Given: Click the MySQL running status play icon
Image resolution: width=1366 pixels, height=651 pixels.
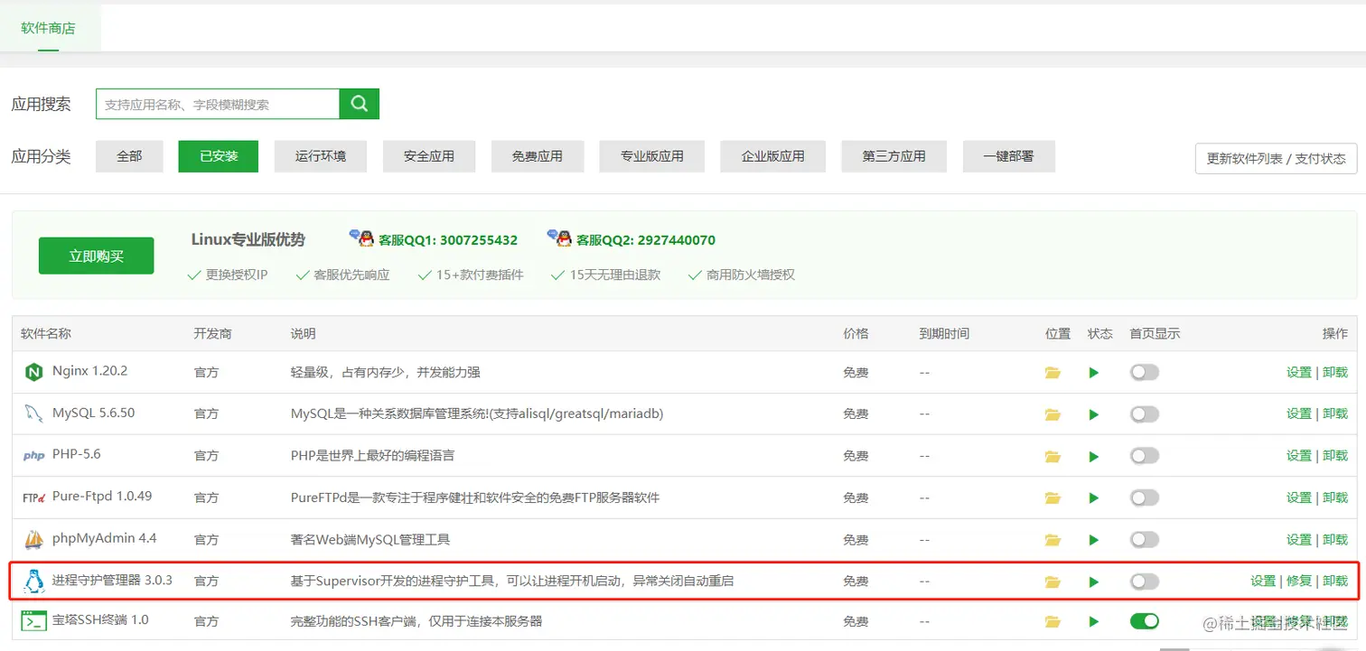Looking at the screenshot, I should coord(1094,414).
